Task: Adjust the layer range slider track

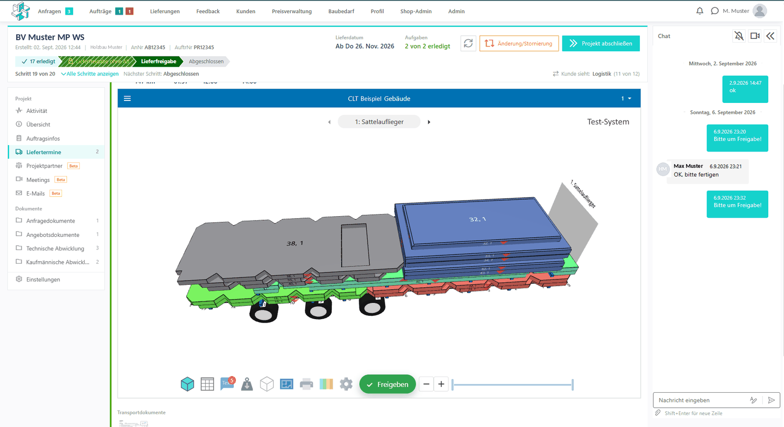Action: tap(513, 385)
